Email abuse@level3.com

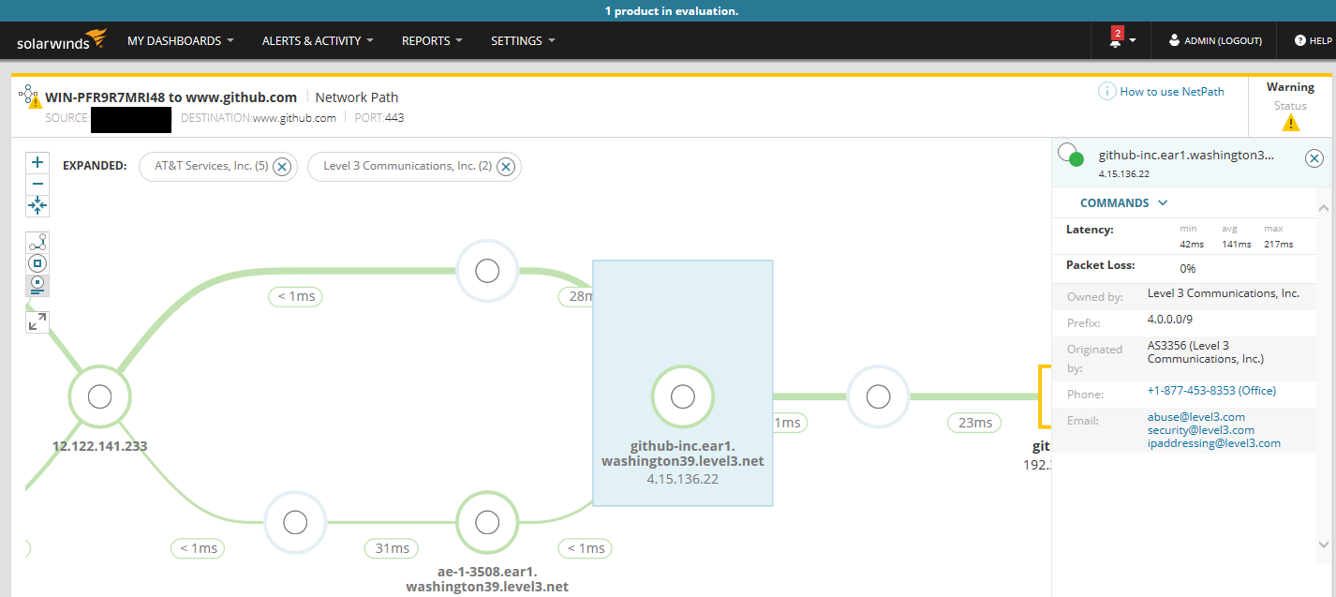point(1196,417)
